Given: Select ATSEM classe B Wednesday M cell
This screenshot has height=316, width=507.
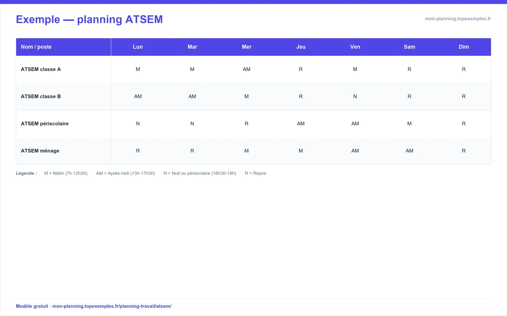Looking at the screenshot, I should pyautogui.click(x=247, y=96).
